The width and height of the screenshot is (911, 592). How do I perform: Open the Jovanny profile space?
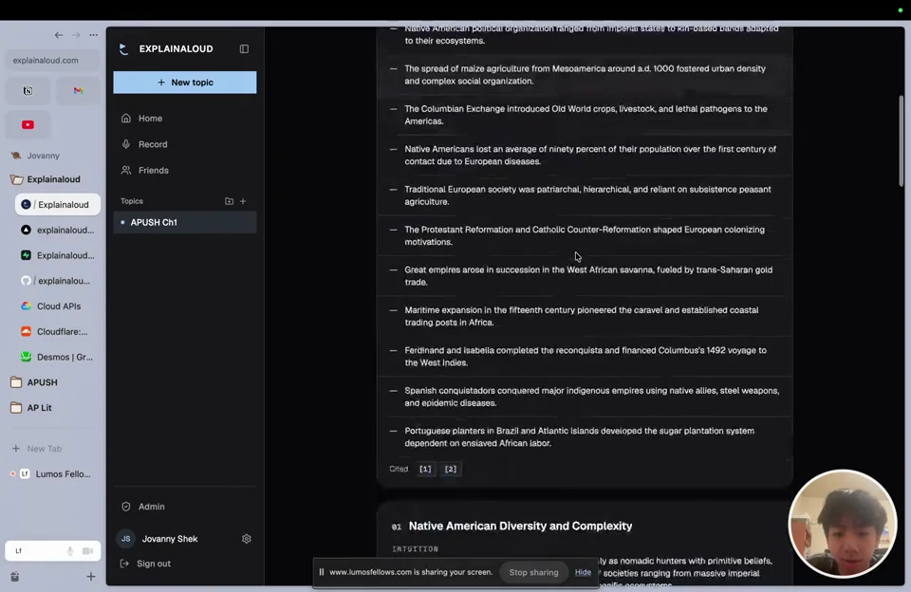pos(35,156)
